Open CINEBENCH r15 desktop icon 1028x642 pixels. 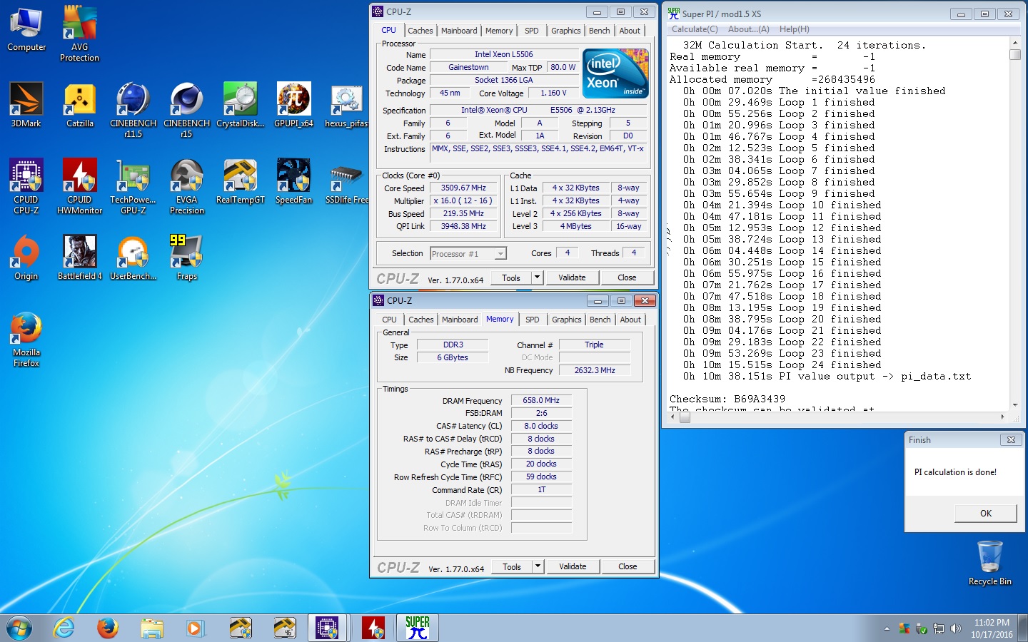click(x=186, y=110)
